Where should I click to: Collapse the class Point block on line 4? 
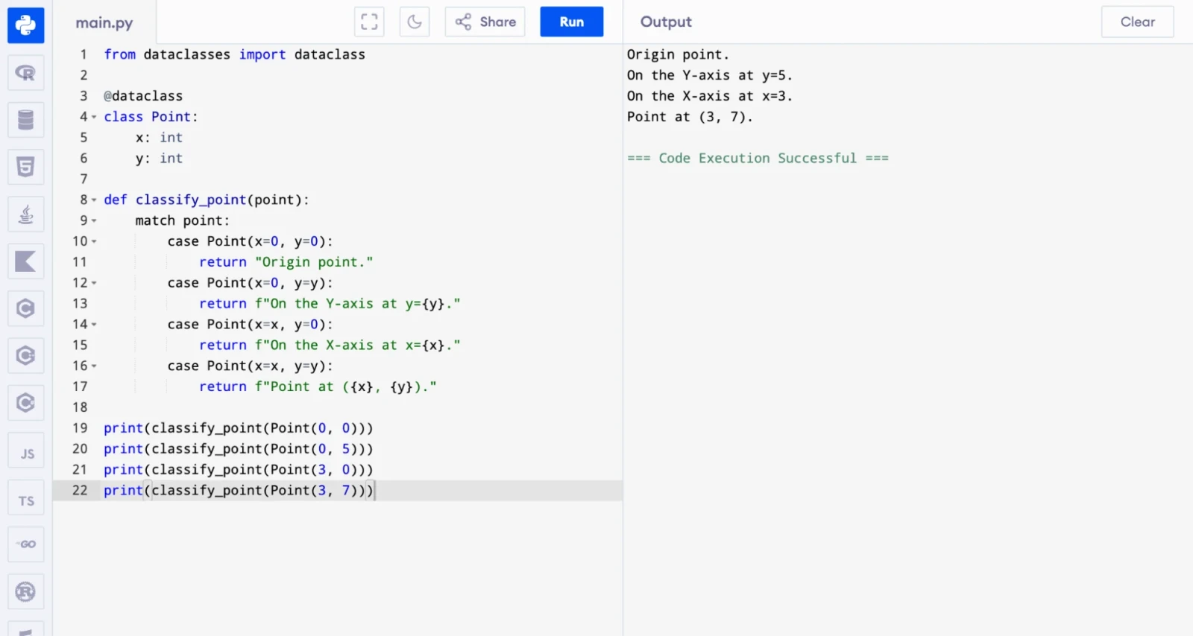click(94, 117)
